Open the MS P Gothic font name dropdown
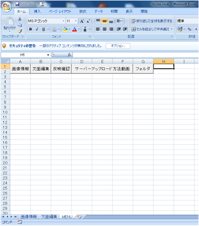The width and height of the screenshot is (199, 226). [x=63, y=21]
